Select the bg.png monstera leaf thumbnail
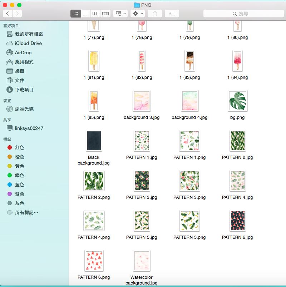 238,101
